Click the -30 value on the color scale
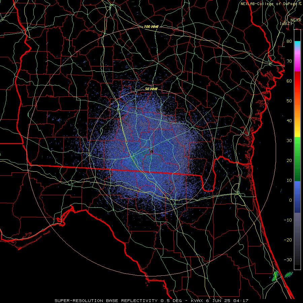This screenshot has width=303, height=303. tap(288, 260)
